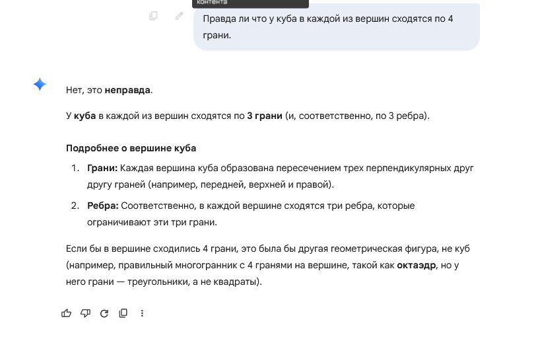Click the bold word "куба" in the second line

(85, 116)
